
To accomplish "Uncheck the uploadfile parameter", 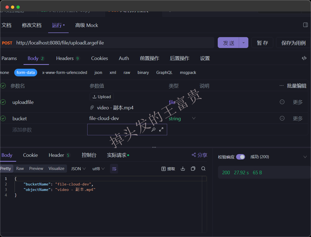I will [x=3, y=102].
